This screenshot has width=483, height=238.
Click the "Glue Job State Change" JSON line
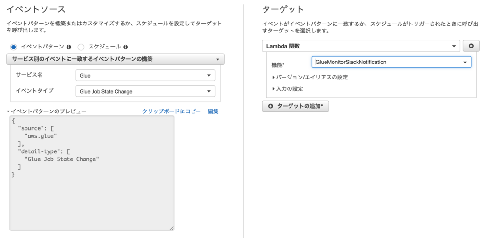(x=62, y=159)
